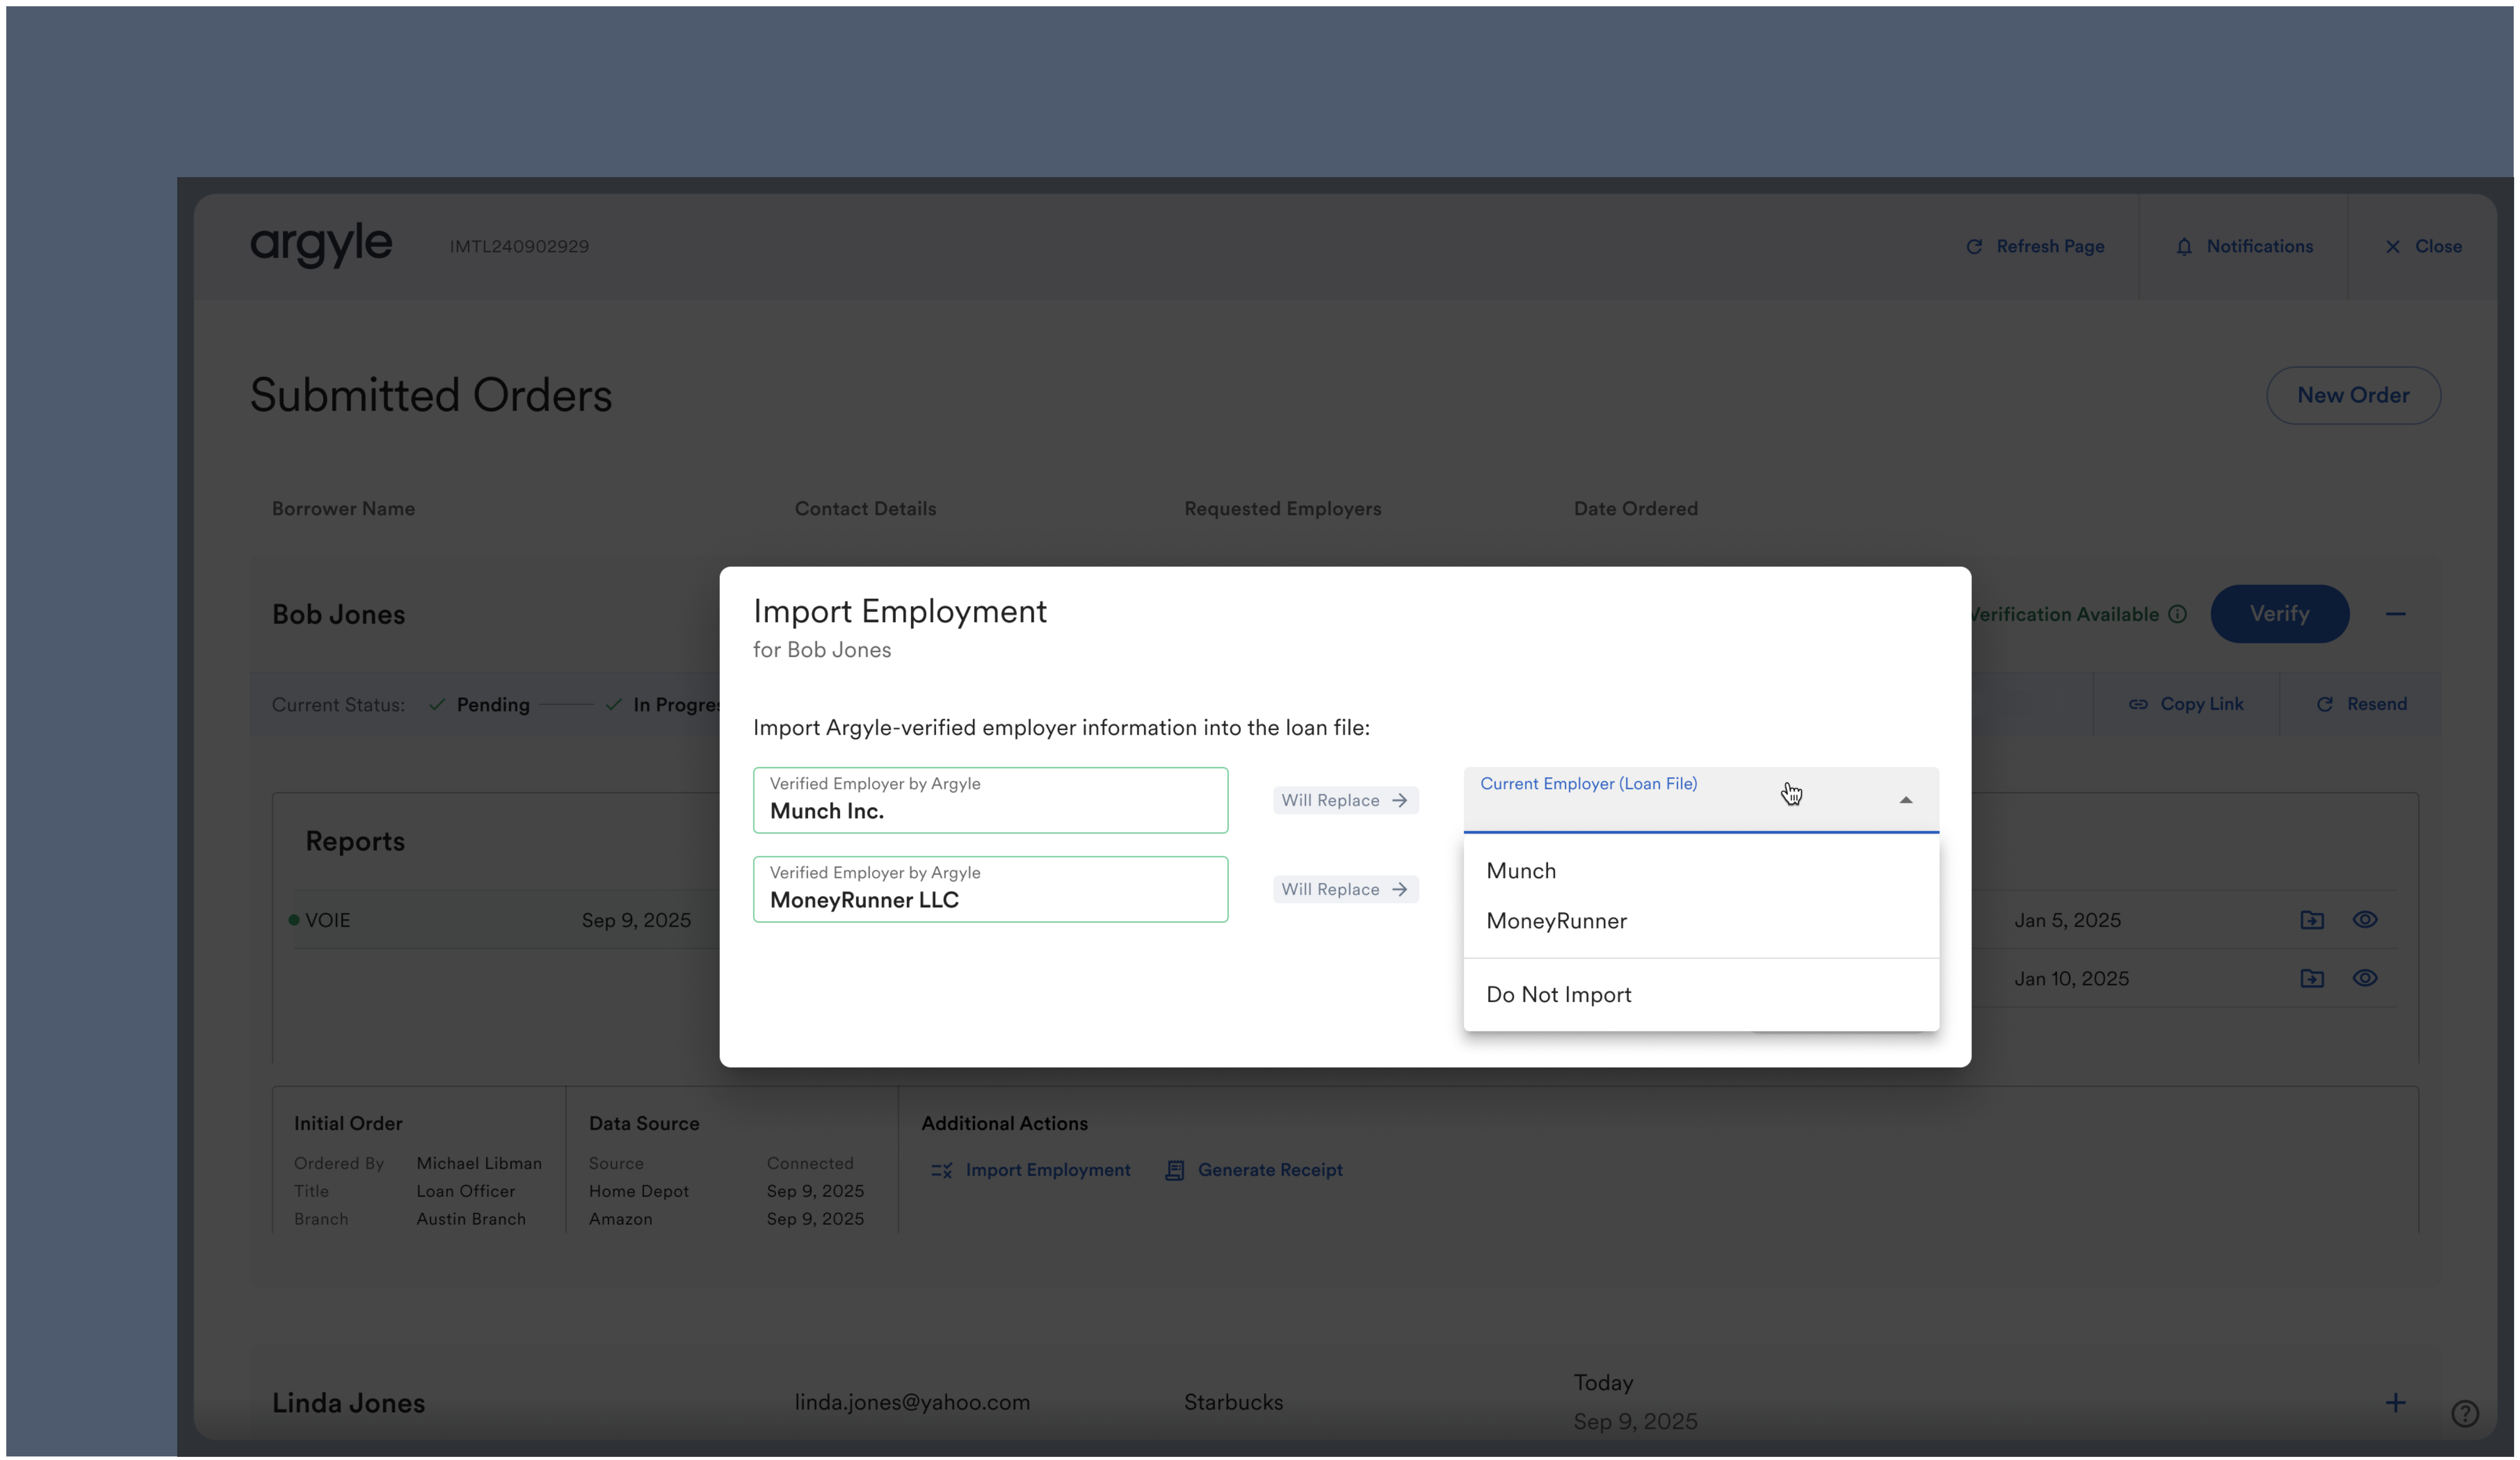Open Notifications via the bell icon
Screen dimensions: 2520x1460
[2185, 246]
